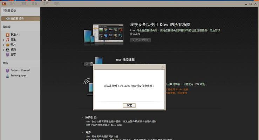
Task: Expand the 照片 tree node arrow
Action: [4, 45]
